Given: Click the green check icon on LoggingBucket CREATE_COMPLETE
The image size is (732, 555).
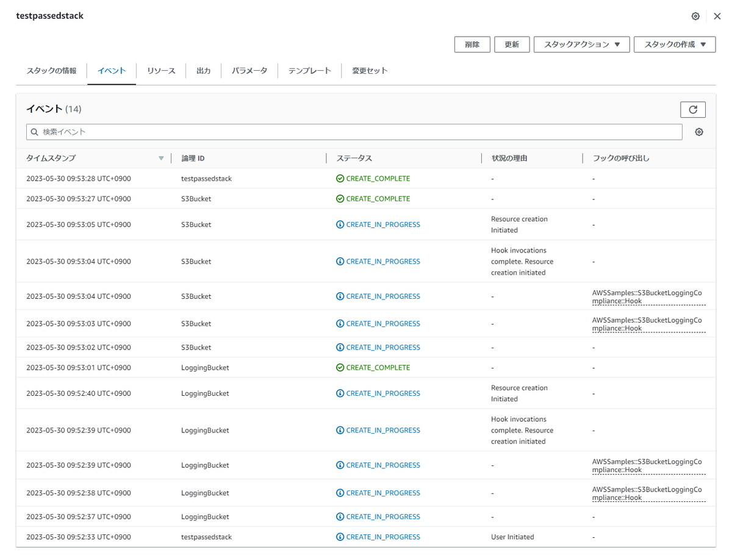Looking at the screenshot, I should (341, 367).
